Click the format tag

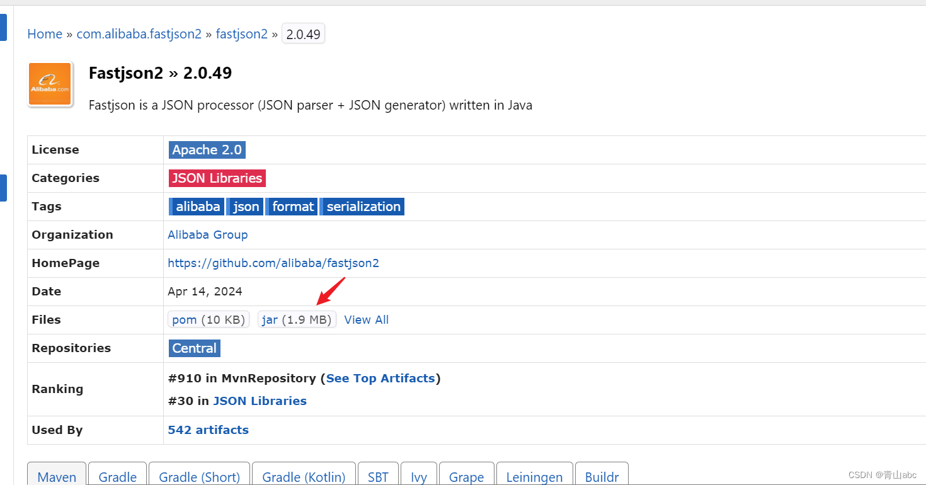292,206
